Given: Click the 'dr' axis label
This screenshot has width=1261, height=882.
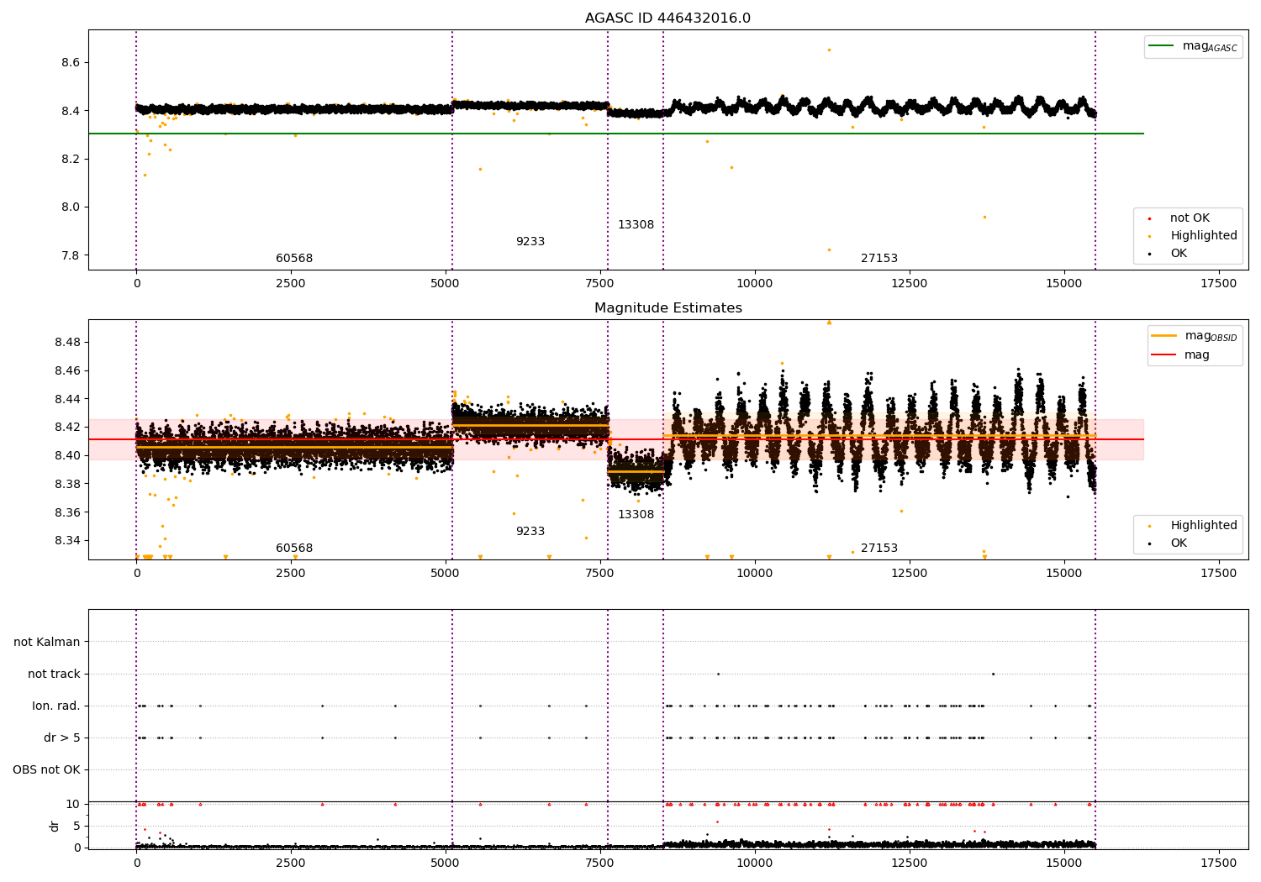Looking at the screenshot, I should [x=55, y=826].
